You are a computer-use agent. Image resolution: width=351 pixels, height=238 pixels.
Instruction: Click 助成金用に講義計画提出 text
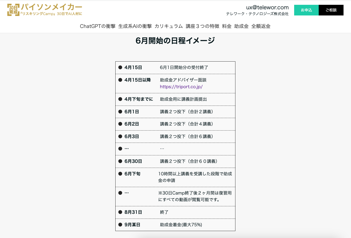(x=183, y=99)
